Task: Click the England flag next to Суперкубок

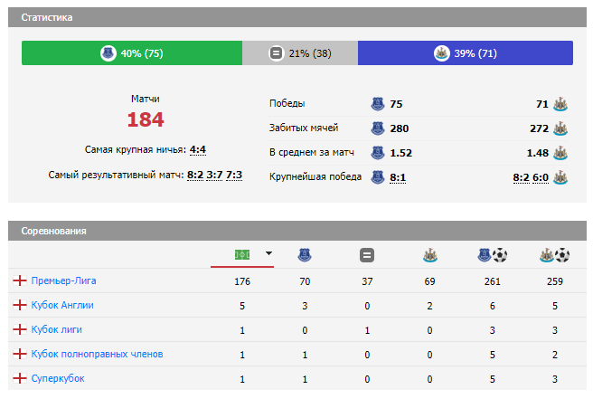Action: point(19,378)
